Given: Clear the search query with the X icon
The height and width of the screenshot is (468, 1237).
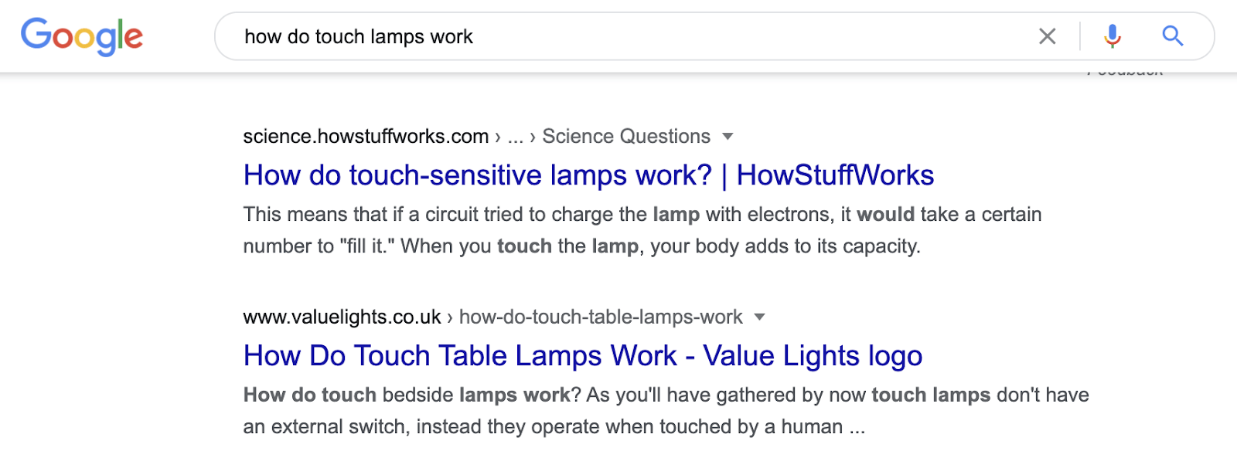Looking at the screenshot, I should coord(1047,36).
